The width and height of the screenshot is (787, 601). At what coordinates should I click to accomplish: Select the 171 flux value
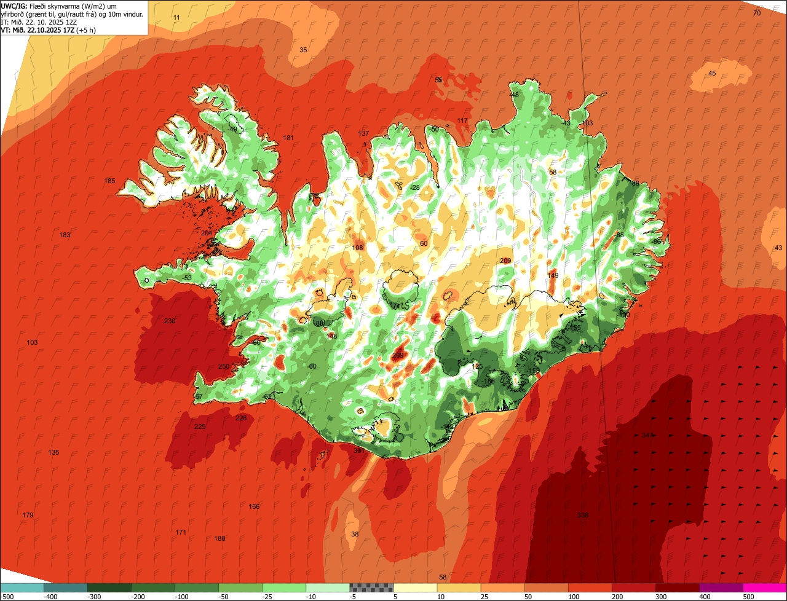click(x=181, y=532)
